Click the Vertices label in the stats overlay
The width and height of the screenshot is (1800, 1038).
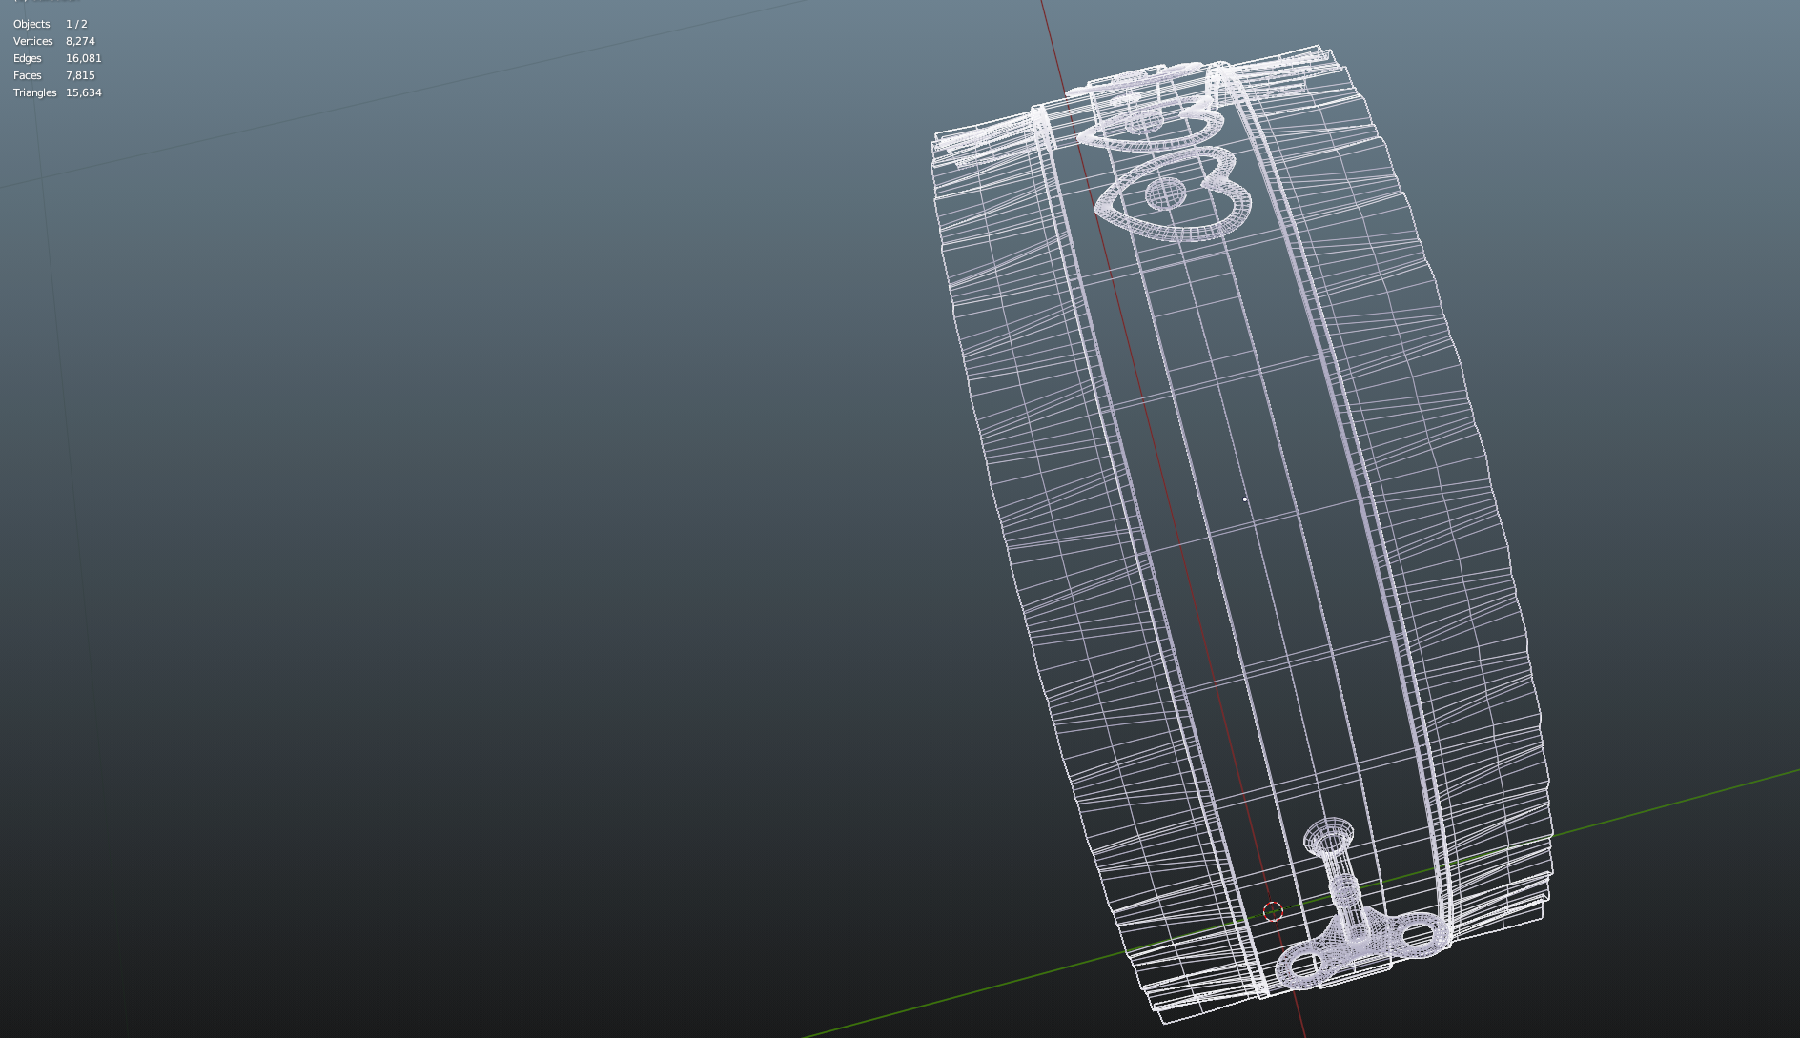33,41
